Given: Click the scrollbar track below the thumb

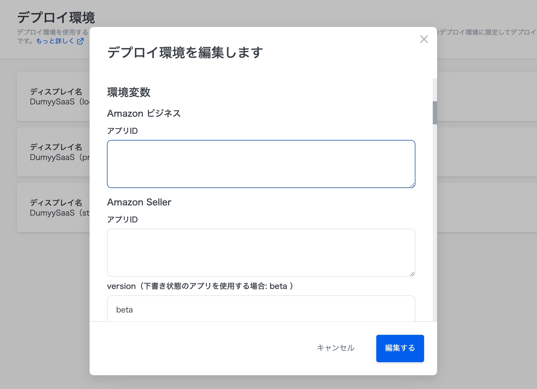Looking at the screenshot, I should click(x=435, y=217).
